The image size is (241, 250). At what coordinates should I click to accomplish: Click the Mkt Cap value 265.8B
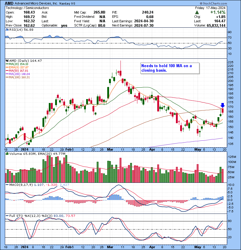point(99,12)
